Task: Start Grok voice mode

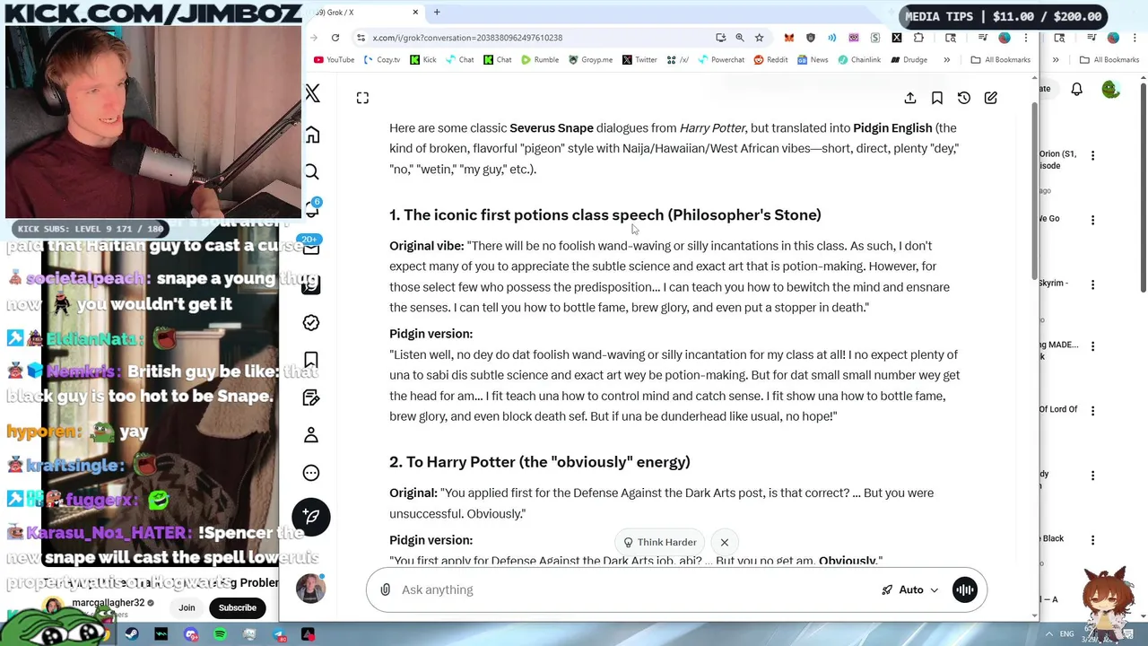Action: pos(965,589)
